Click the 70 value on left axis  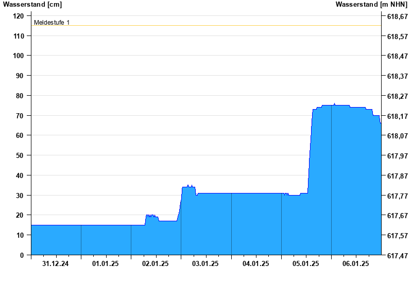20,116
